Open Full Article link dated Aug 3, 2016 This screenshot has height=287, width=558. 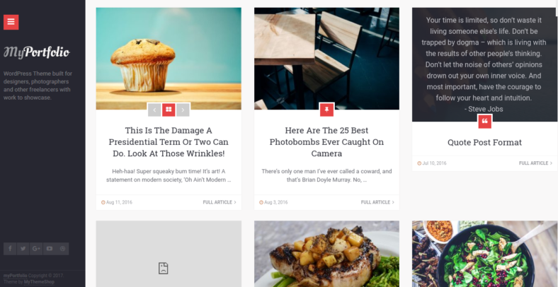click(x=377, y=202)
